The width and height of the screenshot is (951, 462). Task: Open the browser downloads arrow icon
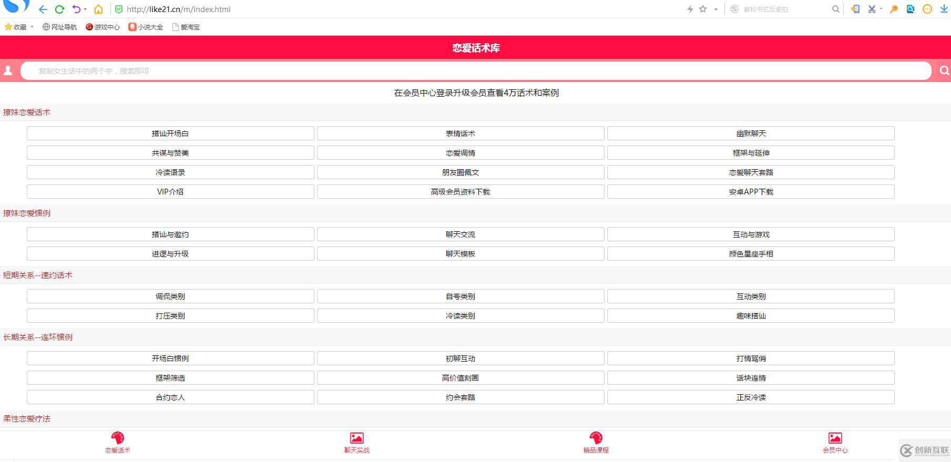[x=944, y=9]
